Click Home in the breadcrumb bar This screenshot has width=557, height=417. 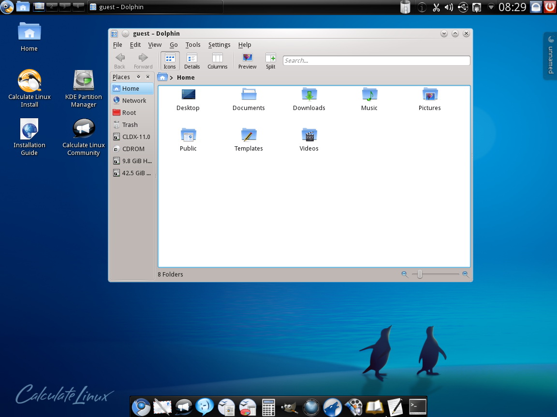click(185, 77)
